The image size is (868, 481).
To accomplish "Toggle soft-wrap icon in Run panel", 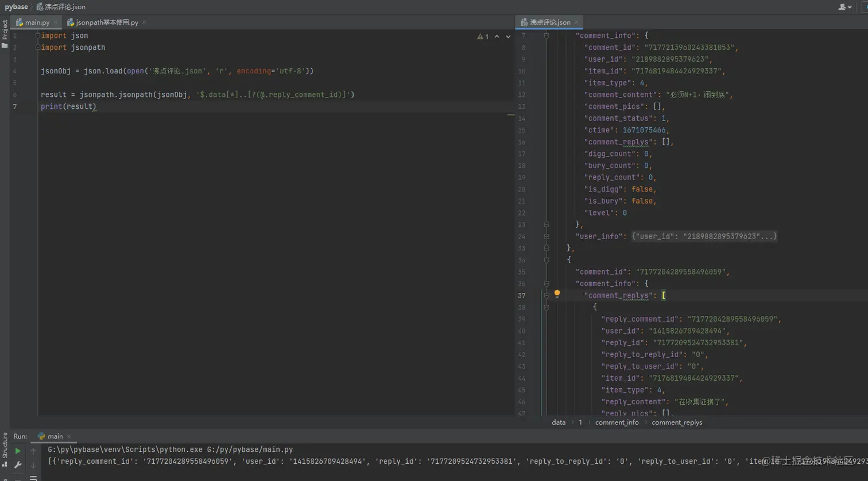I will click(33, 478).
